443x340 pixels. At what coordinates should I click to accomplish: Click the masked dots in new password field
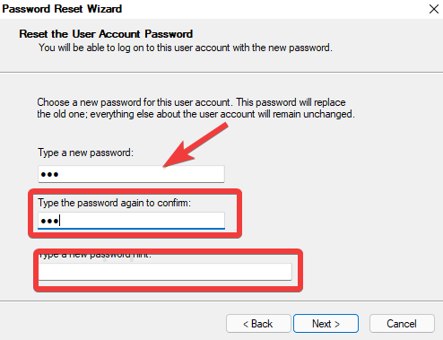click(x=49, y=174)
